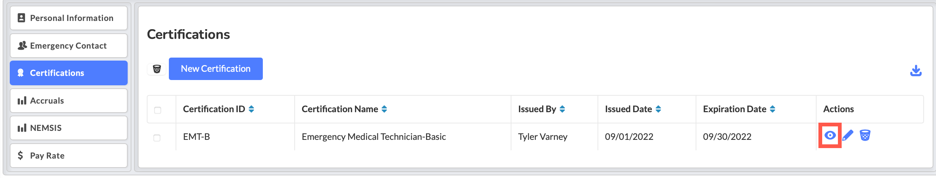
Task: Click the pencil icon to edit EMT-B certification
Action: point(848,135)
